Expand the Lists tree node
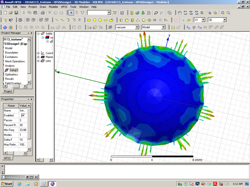The width and height of the screenshot is (250, 187). pyautogui.click(x=38, y=61)
